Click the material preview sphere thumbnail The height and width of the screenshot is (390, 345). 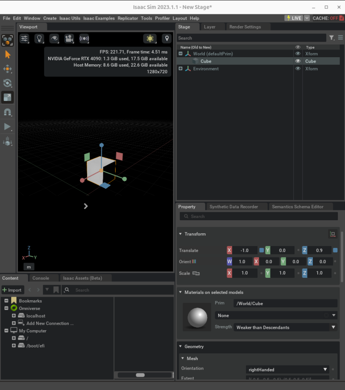pos(197,317)
